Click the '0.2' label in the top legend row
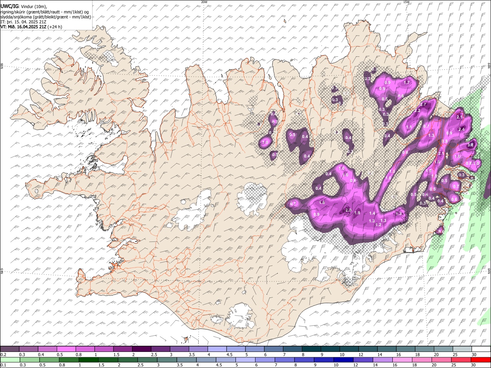This screenshot has height=368, width=491. click(x=3, y=355)
